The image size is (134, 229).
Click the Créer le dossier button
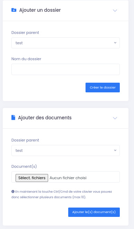102,88
